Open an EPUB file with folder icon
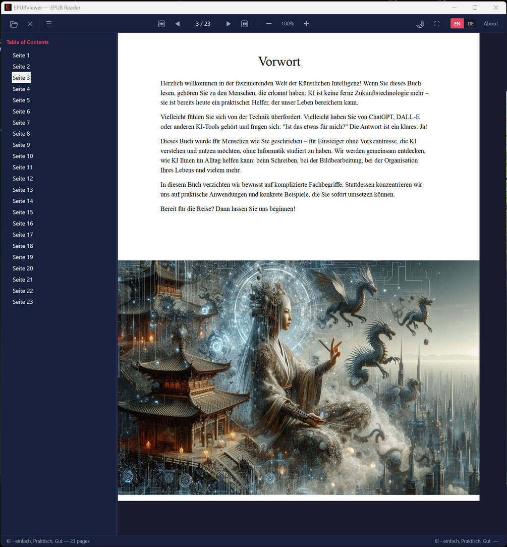Viewport: 507px width, 547px height. click(14, 24)
